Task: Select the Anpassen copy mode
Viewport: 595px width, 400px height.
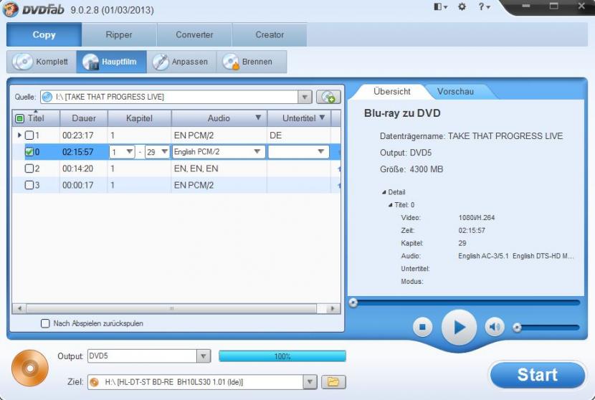Action: click(x=181, y=62)
